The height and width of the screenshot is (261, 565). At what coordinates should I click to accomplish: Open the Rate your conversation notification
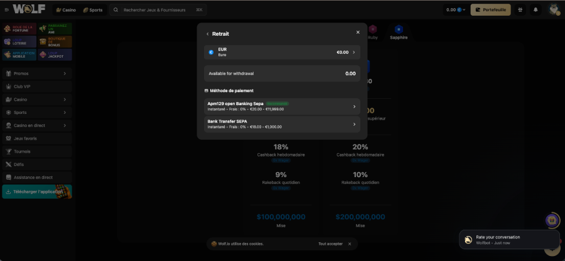(509, 240)
